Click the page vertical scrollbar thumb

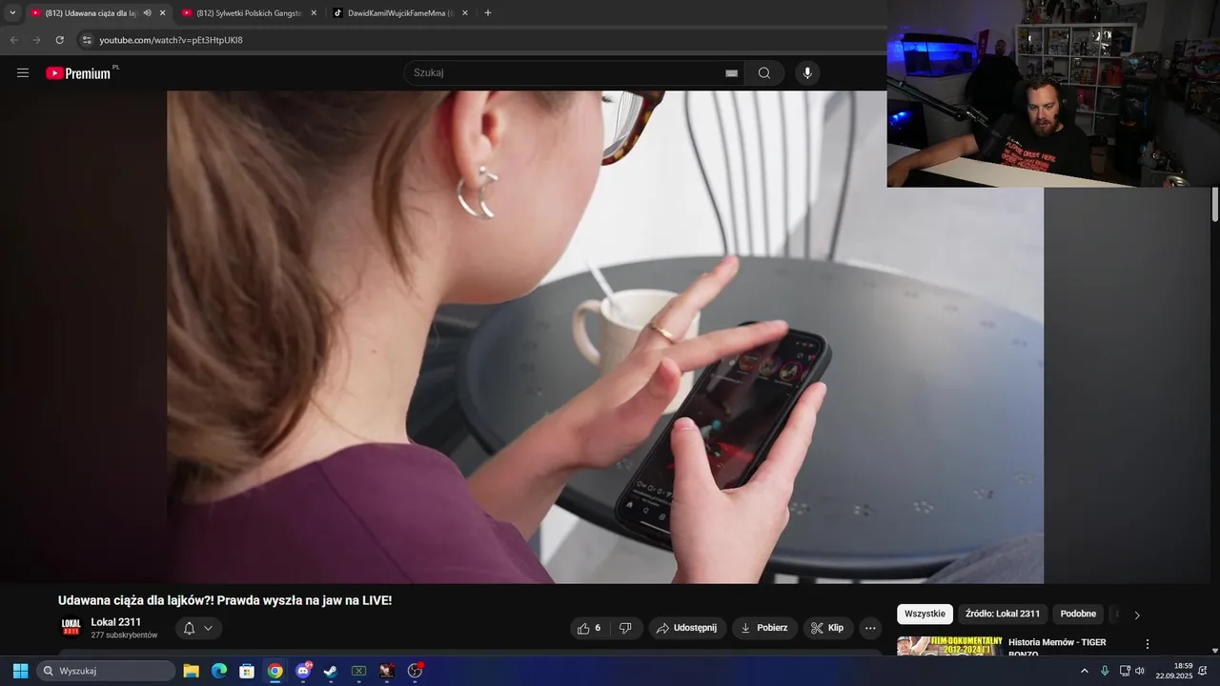coord(1215,206)
